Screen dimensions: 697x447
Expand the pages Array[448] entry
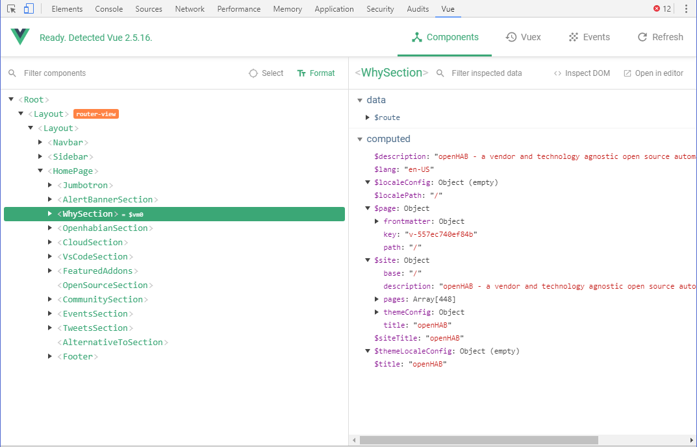pos(377,299)
